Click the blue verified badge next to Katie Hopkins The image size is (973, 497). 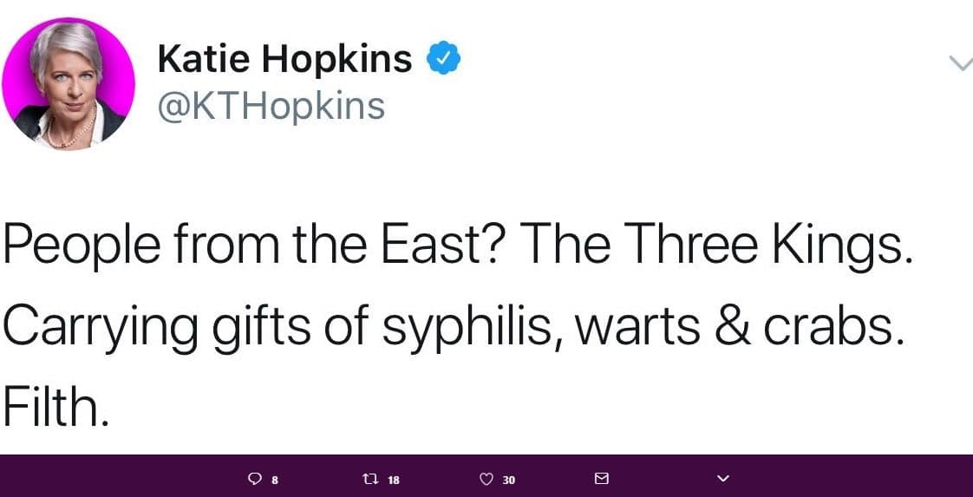click(443, 58)
